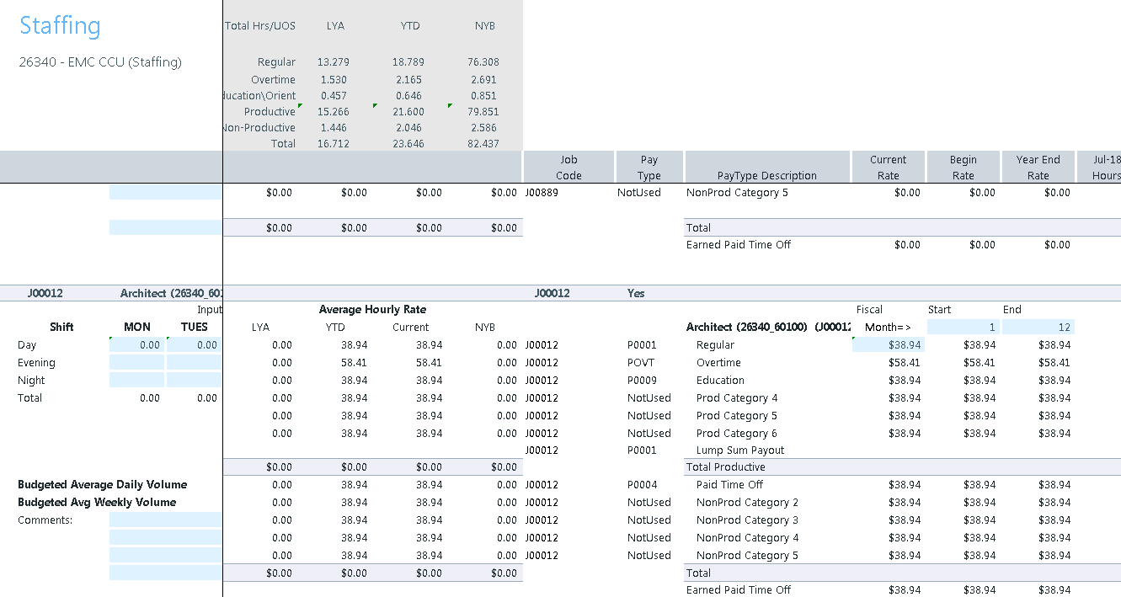Select the Night shift MON input cell
Screen dimensions: 1121x597
[137, 380]
